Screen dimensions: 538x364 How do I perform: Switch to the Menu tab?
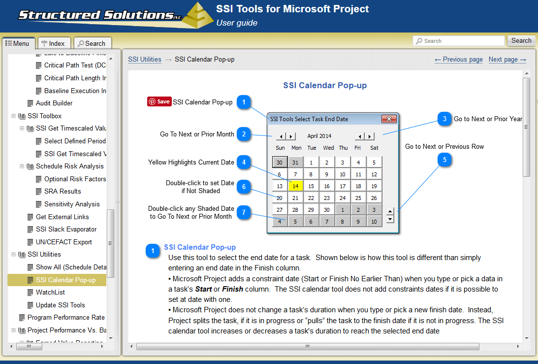19,43
